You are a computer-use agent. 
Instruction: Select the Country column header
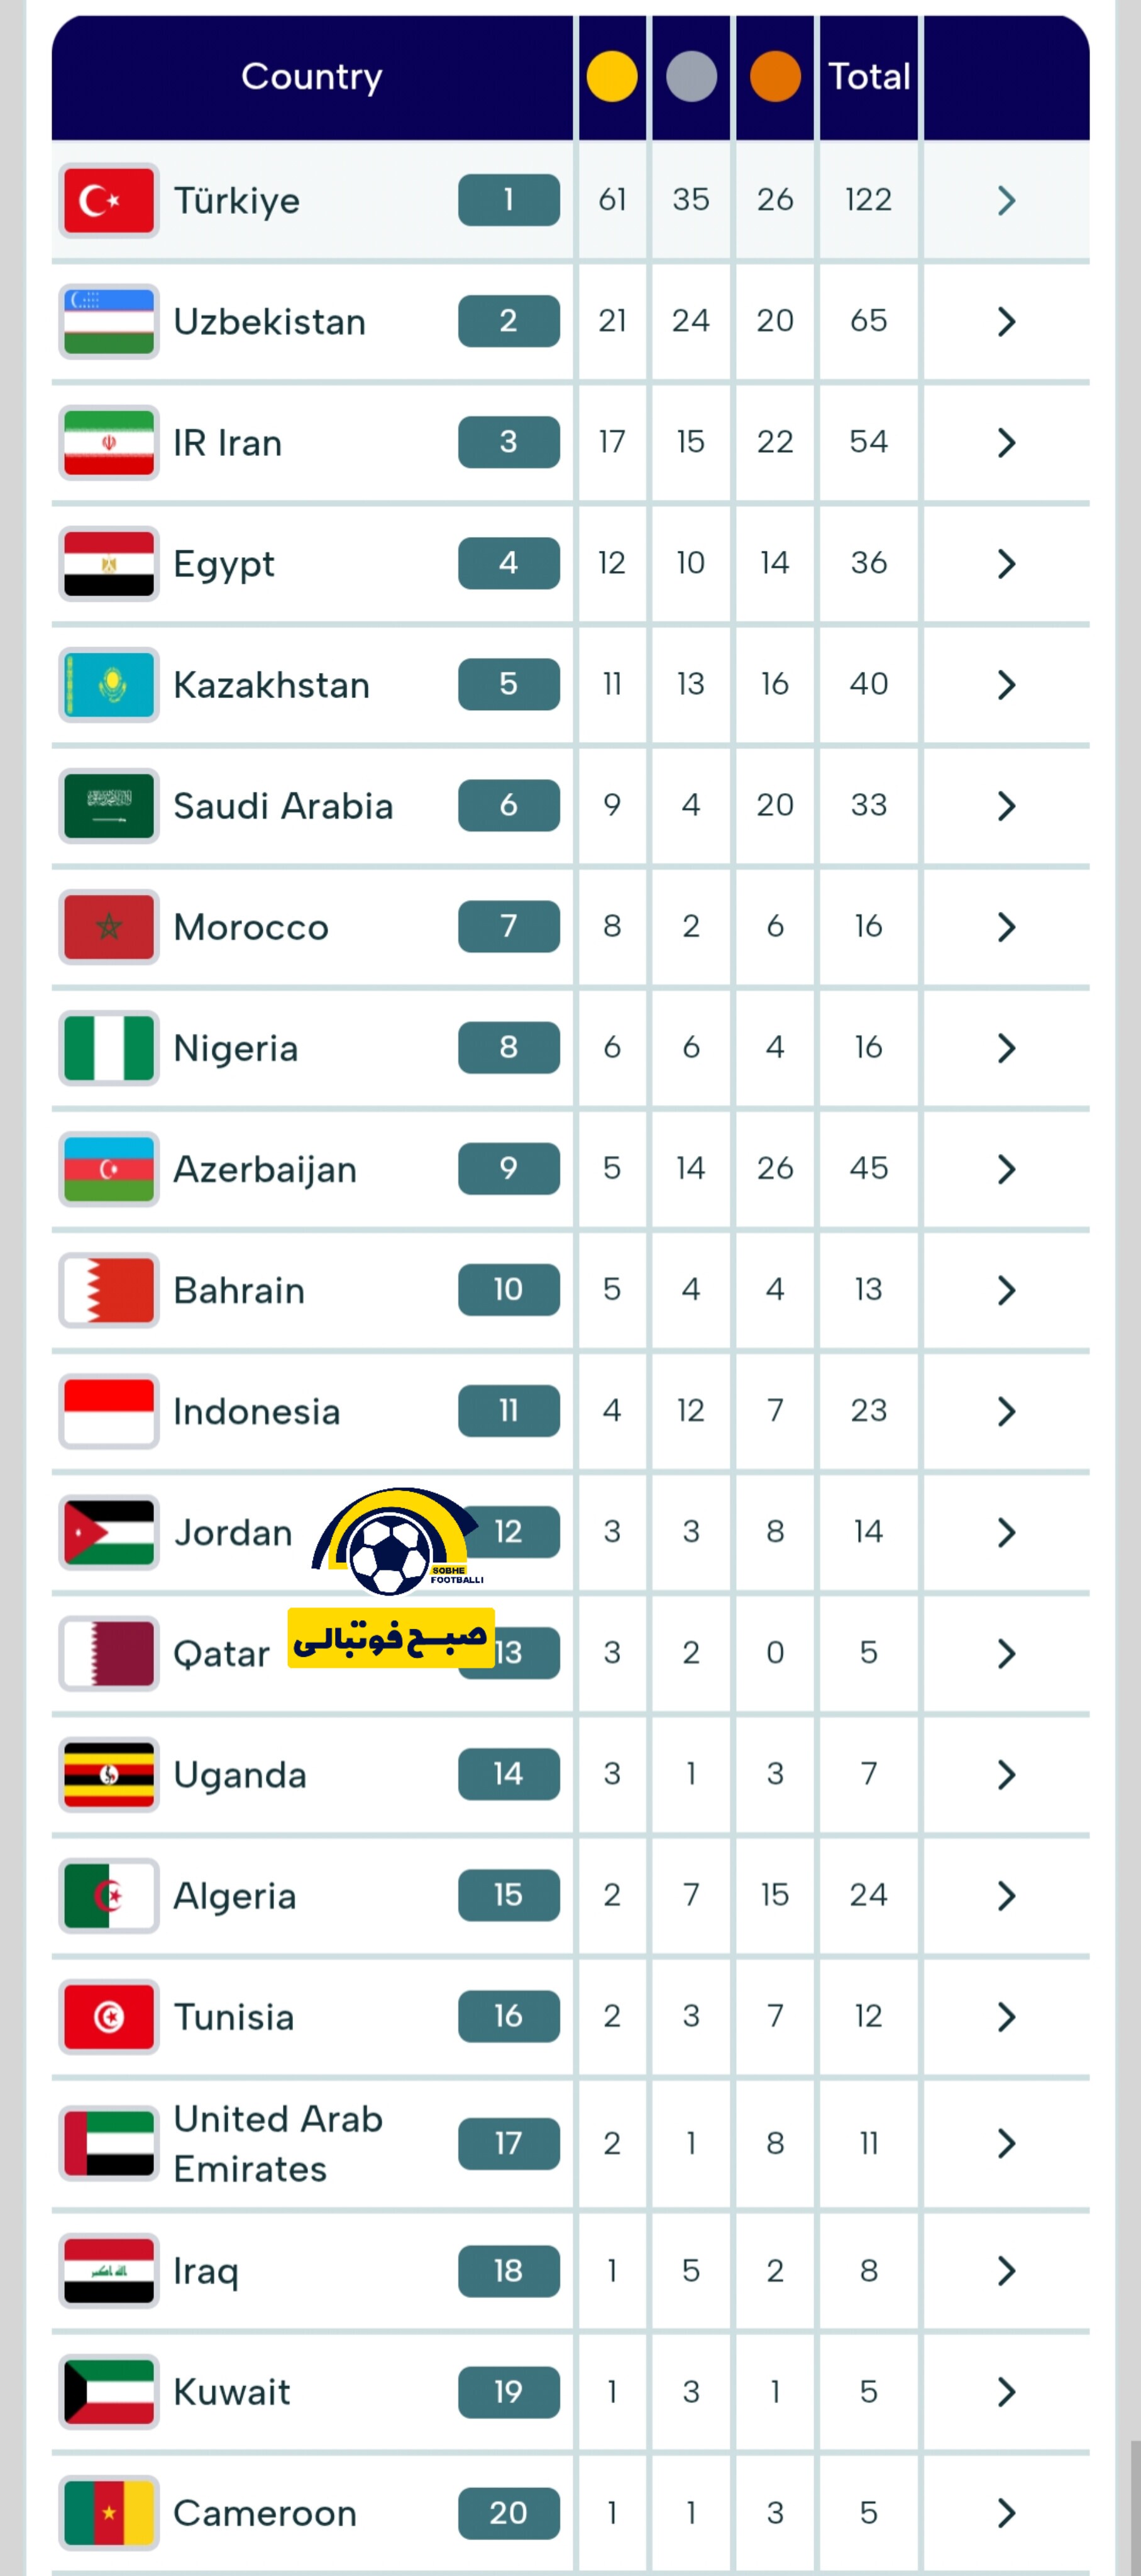coord(311,76)
